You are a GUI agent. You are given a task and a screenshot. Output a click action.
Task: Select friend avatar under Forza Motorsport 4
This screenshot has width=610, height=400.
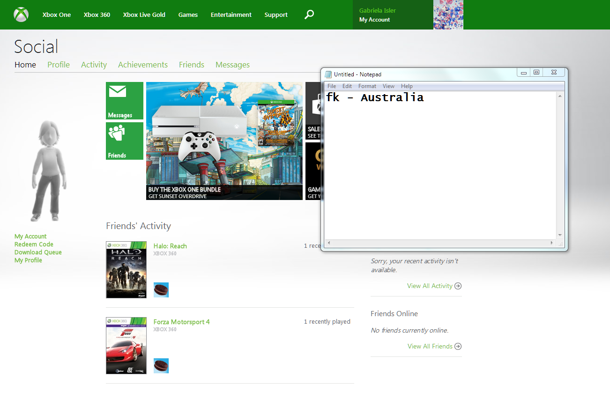[x=161, y=366]
